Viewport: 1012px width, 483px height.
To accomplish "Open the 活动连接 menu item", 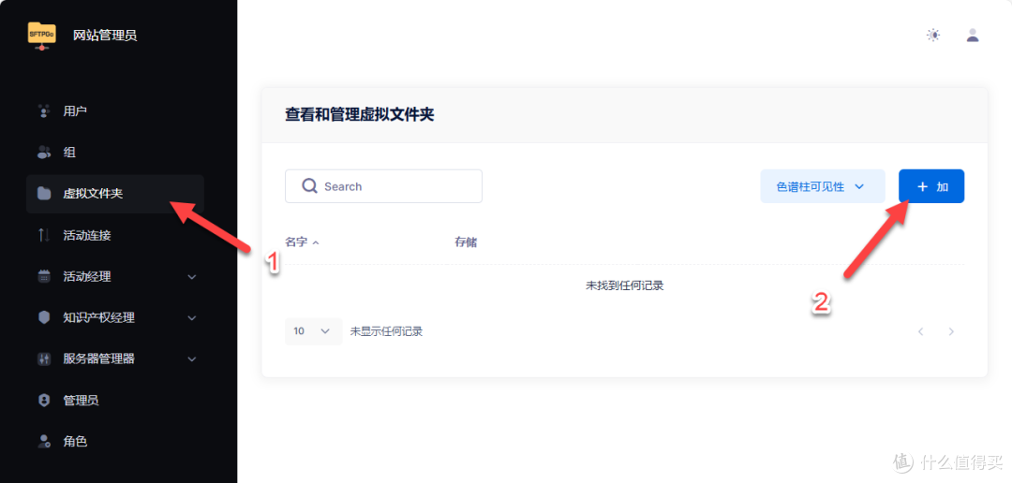I will pos(115,235).
